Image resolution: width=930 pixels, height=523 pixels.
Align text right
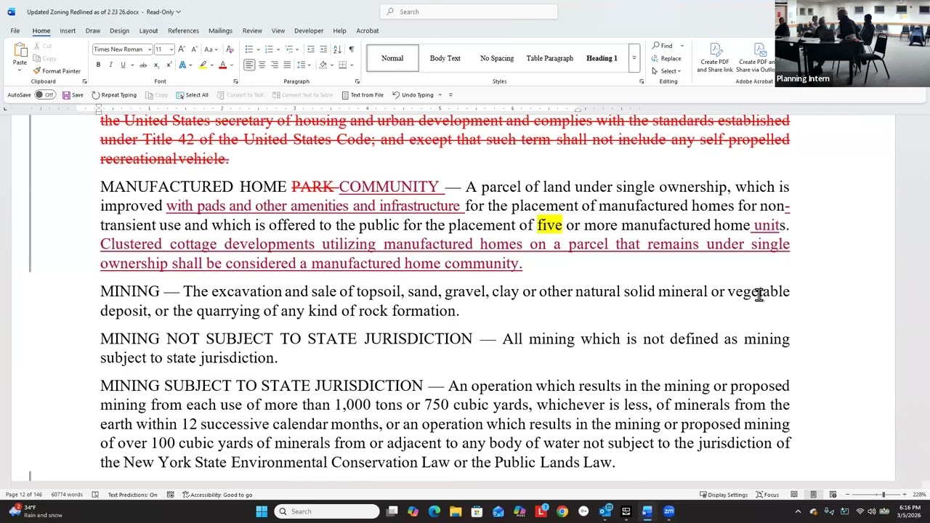pyautogui.click(x=275, y=65)
